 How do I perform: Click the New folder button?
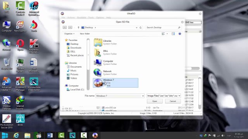pyautogui.click(x=85, y=34)
